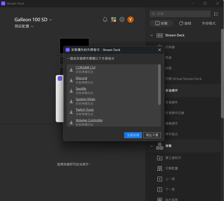Screen dimensions: 224x201
Task: Click the 搜尋 search field
Action: pos(180,14)
